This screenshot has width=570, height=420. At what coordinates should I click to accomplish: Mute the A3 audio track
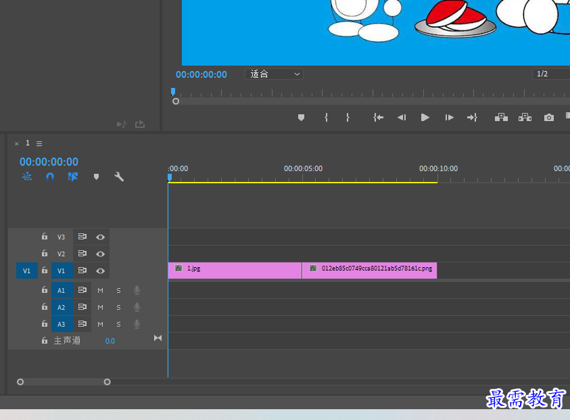100,324
